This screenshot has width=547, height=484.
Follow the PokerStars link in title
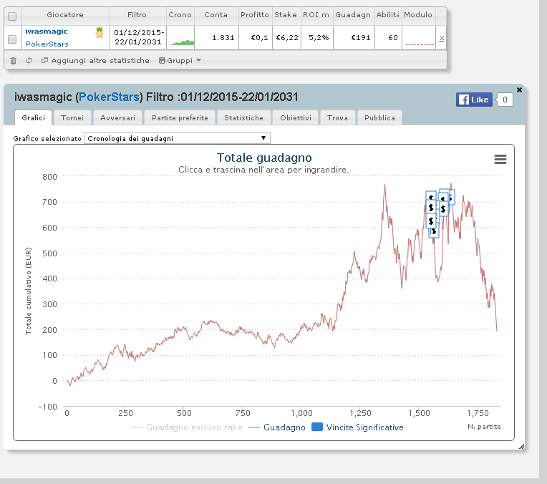pos(110,97)
